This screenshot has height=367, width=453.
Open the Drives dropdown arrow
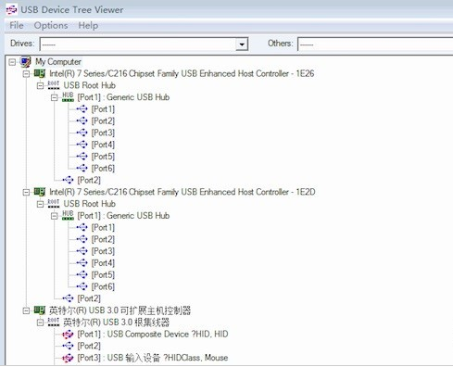point(242,44)
